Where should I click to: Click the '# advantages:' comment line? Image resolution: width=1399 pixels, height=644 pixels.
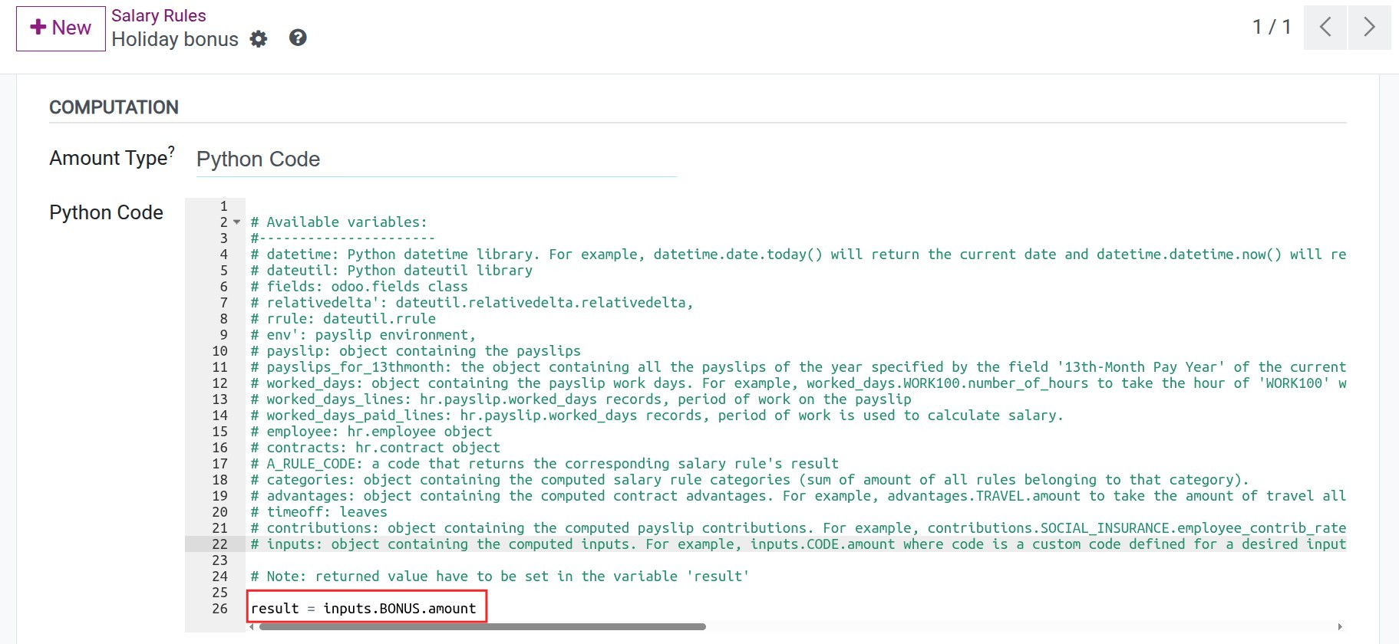point(798,496)
